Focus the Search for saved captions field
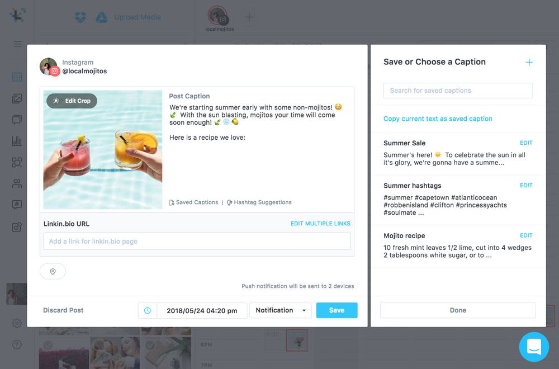Image resolution: width=559 pixels, height=369 pixels. tap(458, 91)
